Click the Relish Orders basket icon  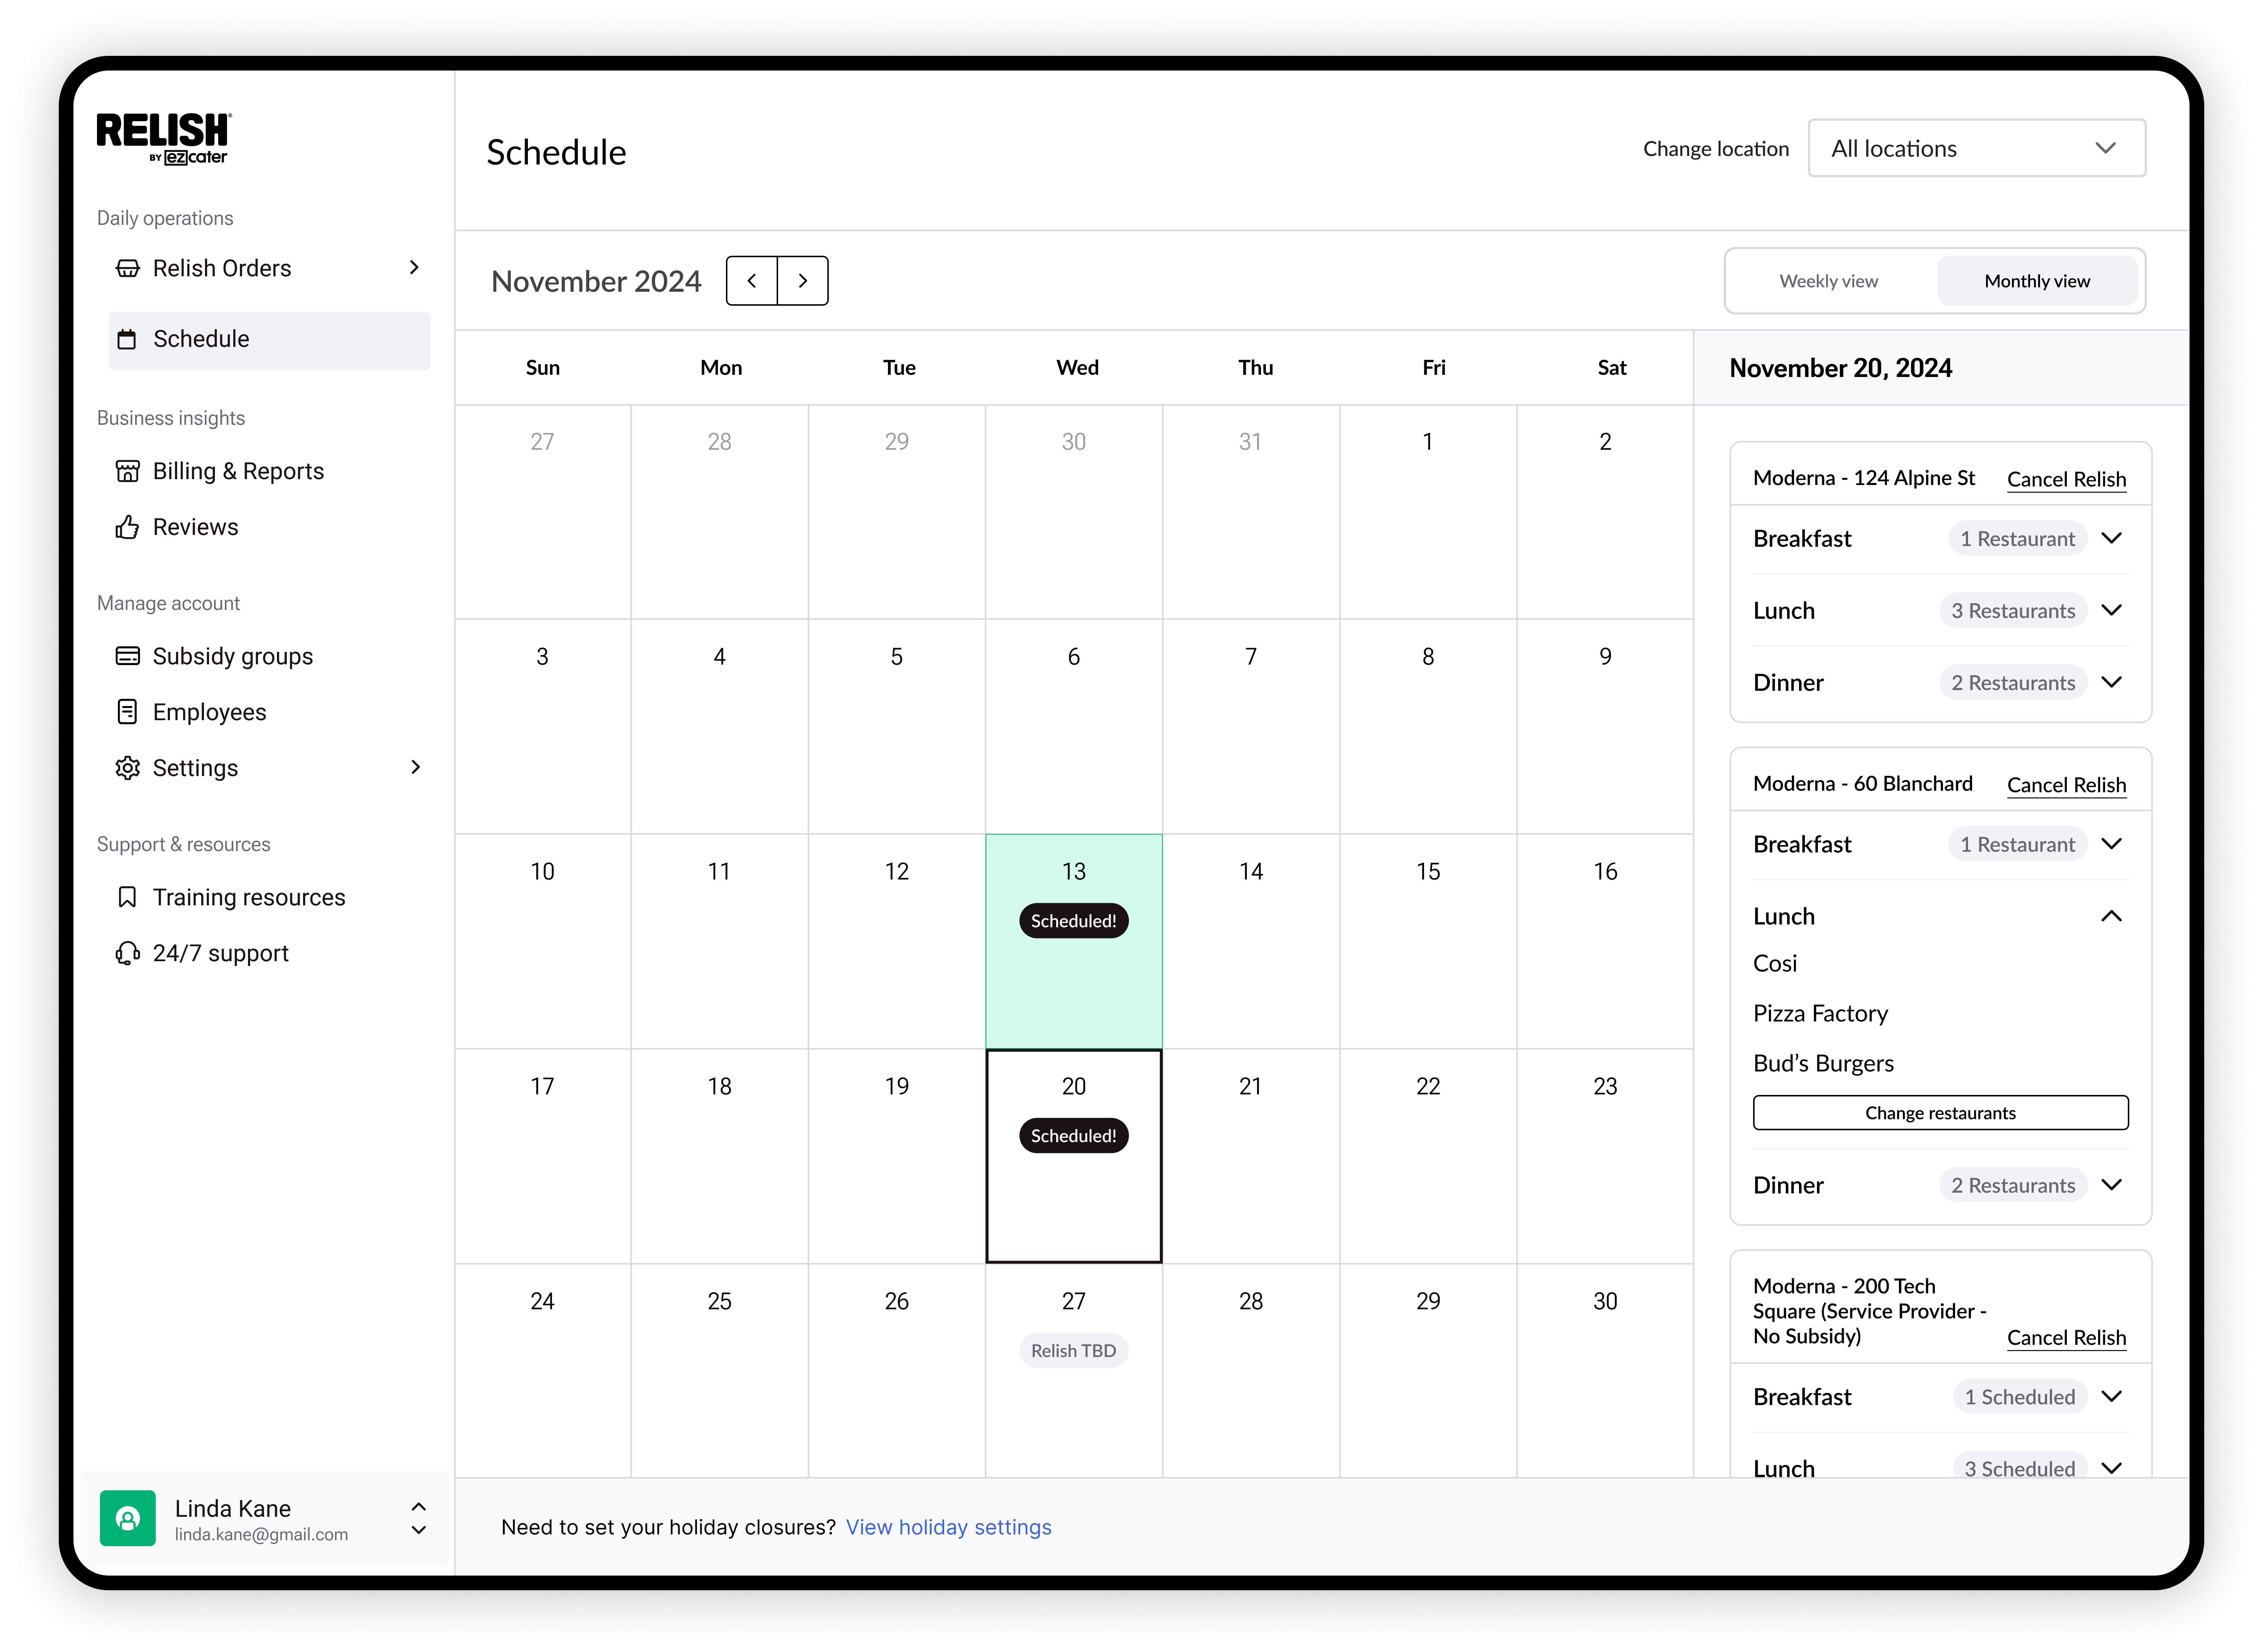tap(127, 268)
